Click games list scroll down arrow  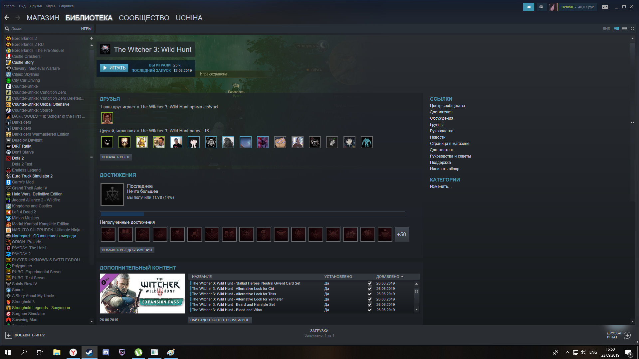pos(92,321)
